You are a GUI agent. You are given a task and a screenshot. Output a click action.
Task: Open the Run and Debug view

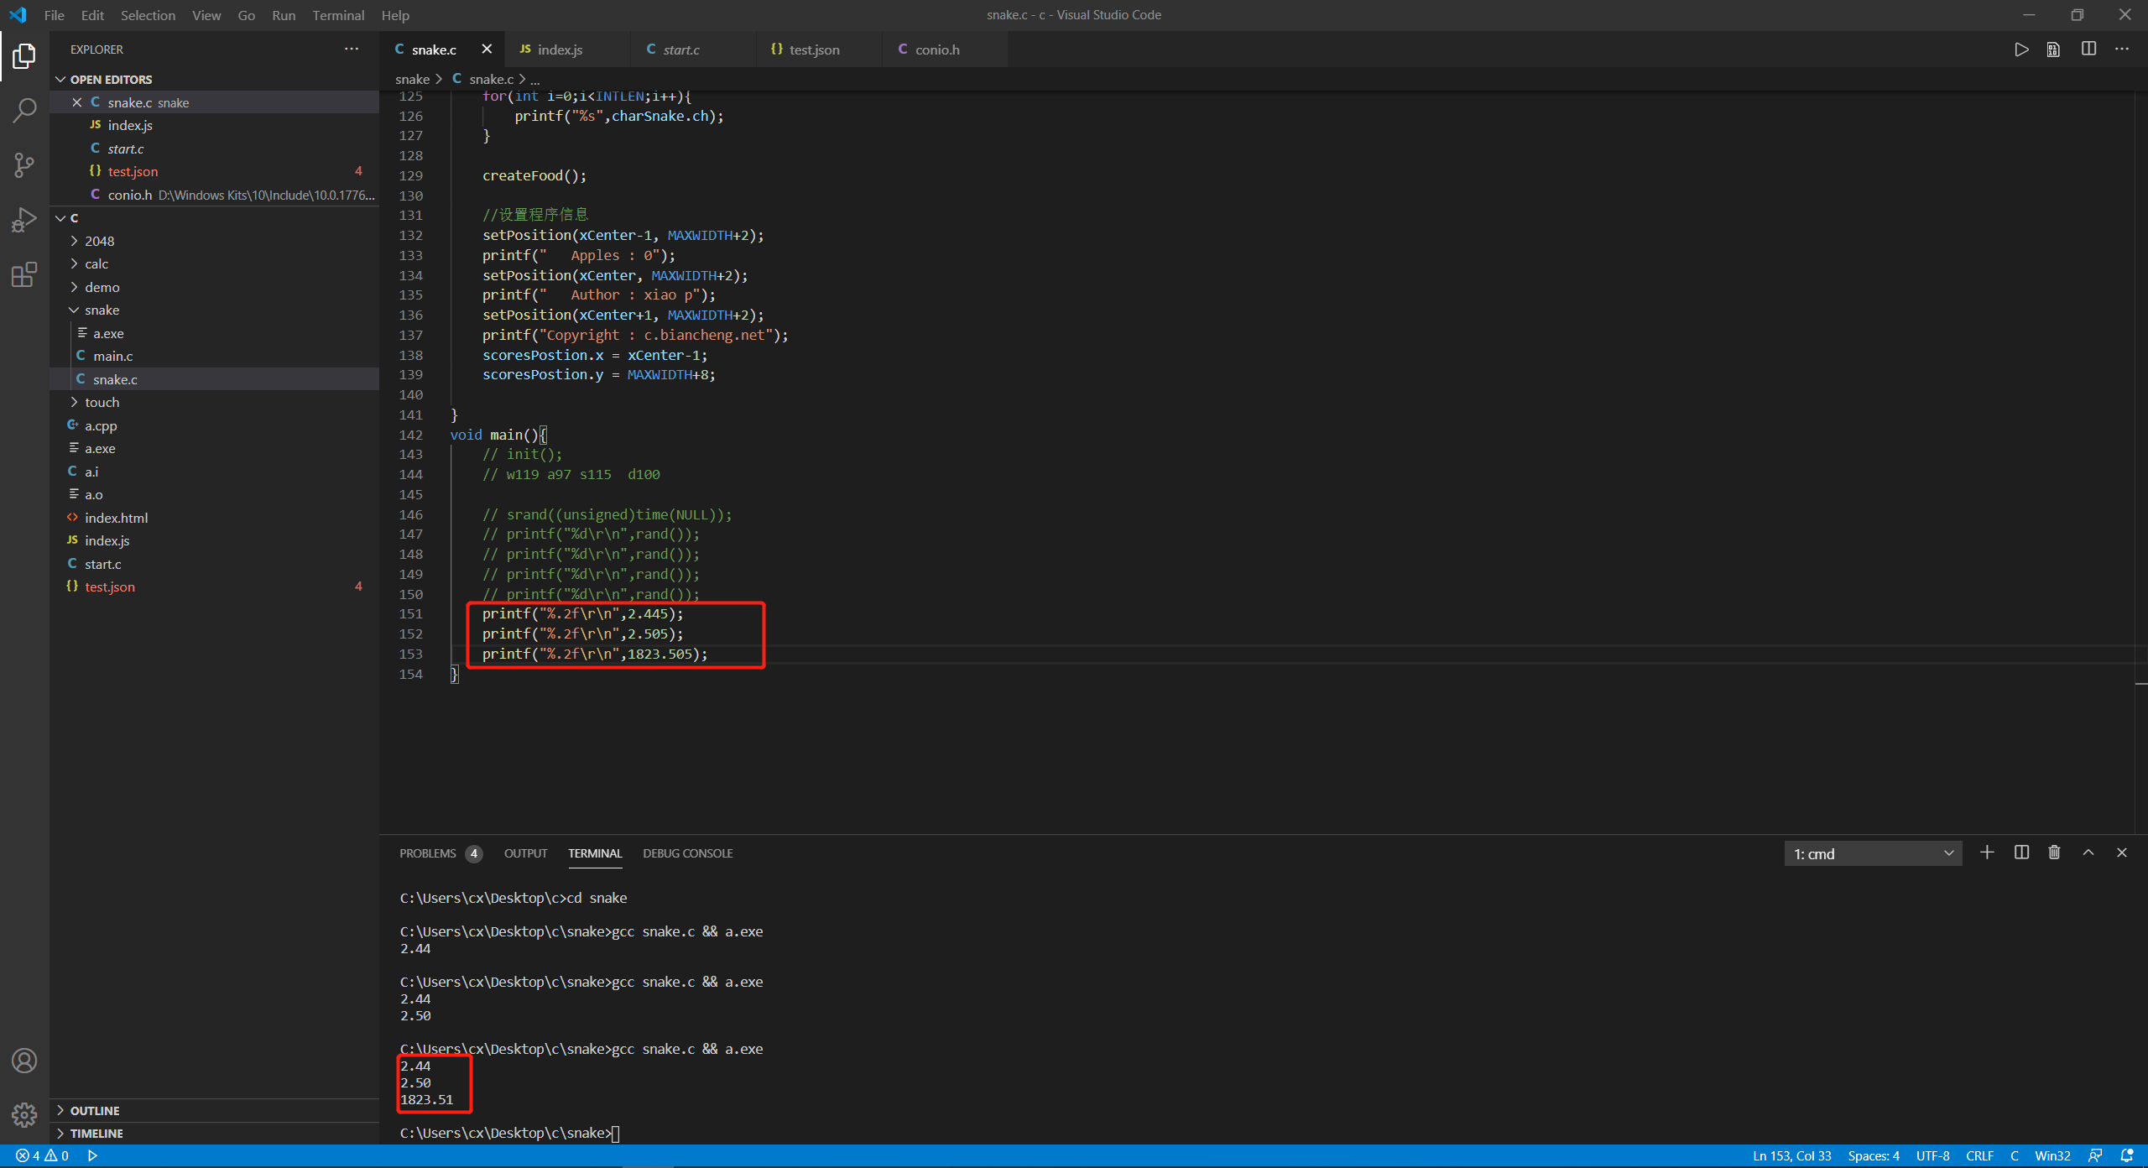point(24,219)
